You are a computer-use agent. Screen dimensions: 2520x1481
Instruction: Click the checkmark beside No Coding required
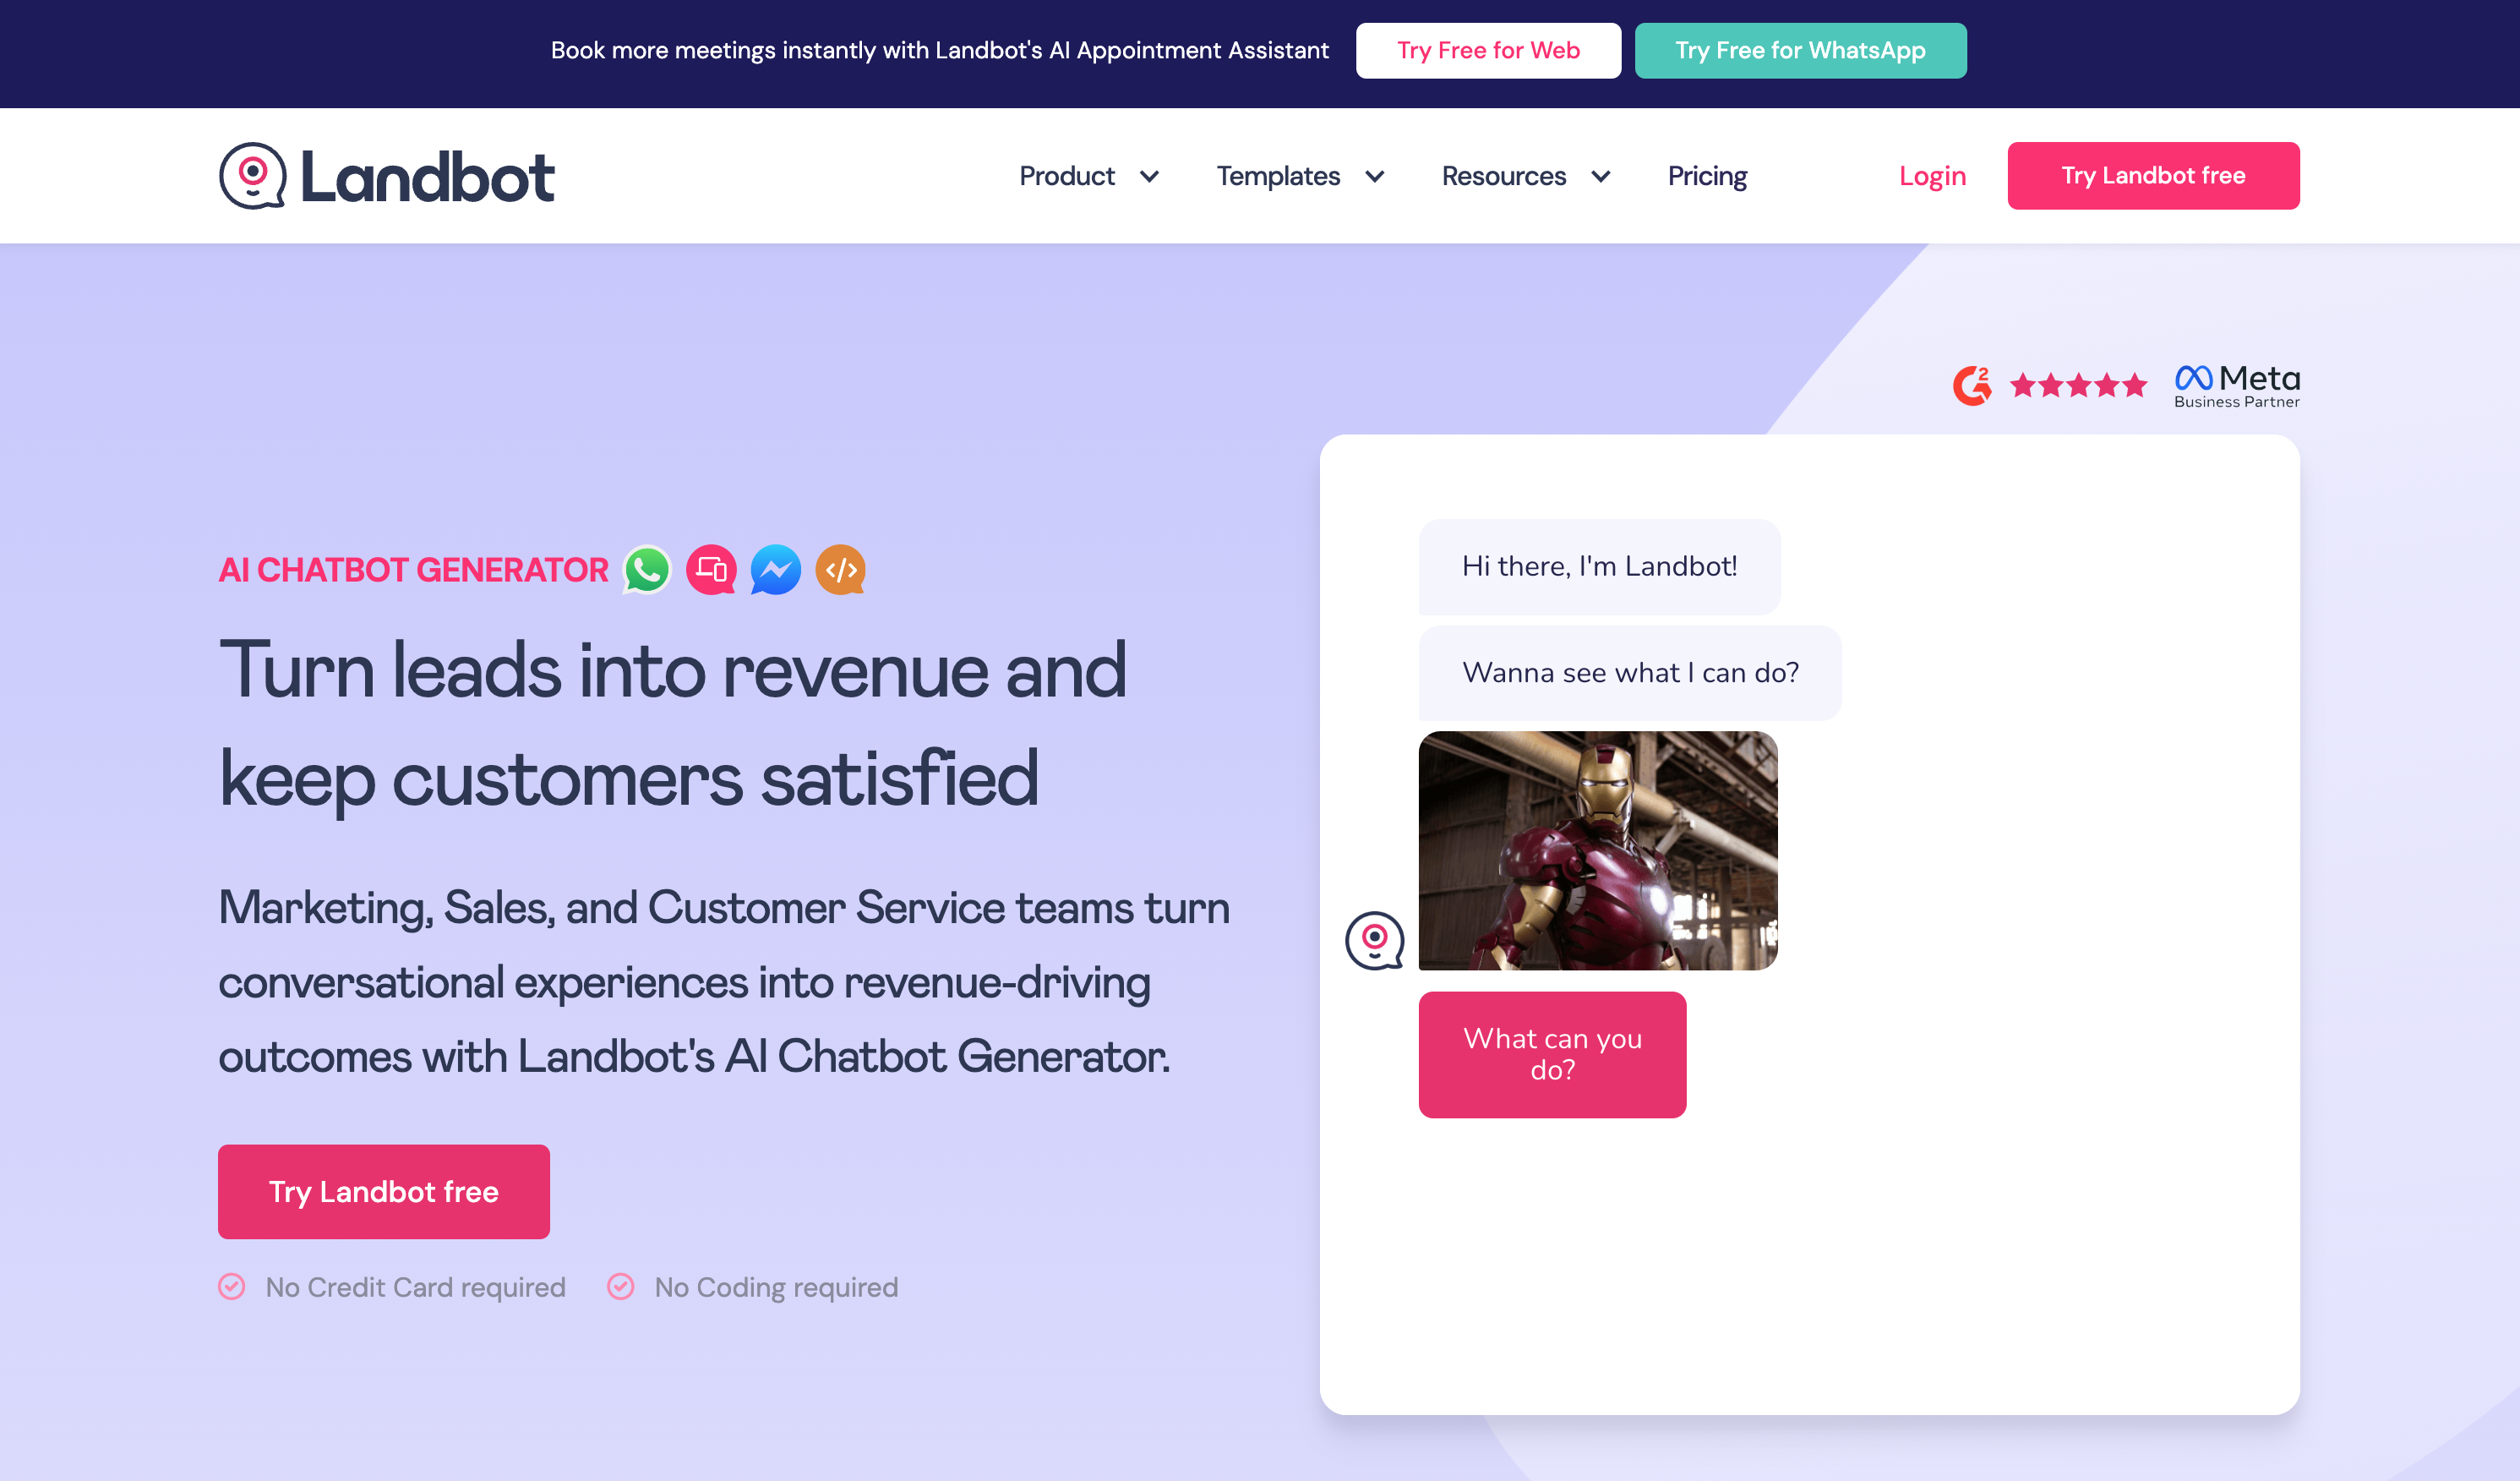[x=621, y=1287]
